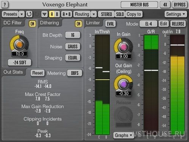Viewport: 189px width, 142px height.
Task: Click the Reset button in Out Stats
Action: (x=37, y=73)
